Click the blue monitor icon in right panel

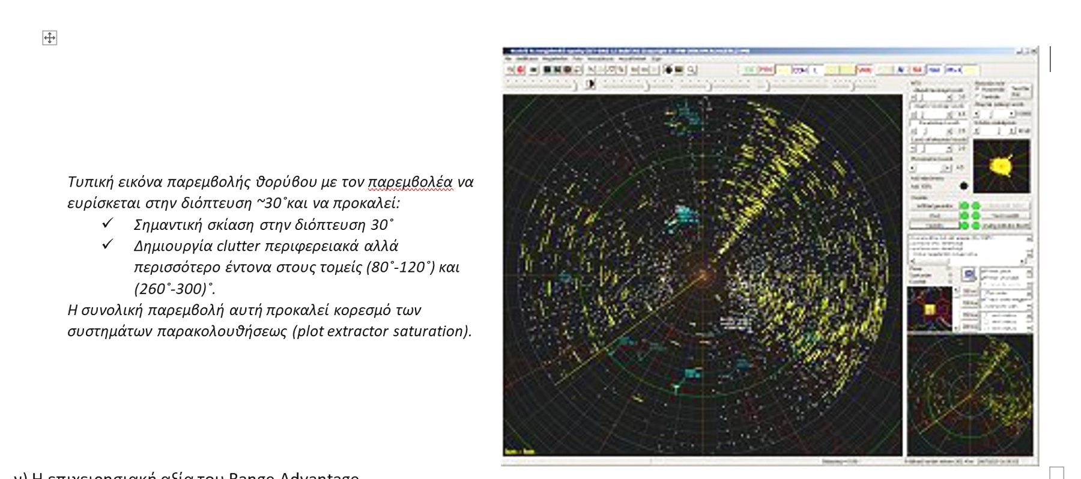(x=968, y=274)
